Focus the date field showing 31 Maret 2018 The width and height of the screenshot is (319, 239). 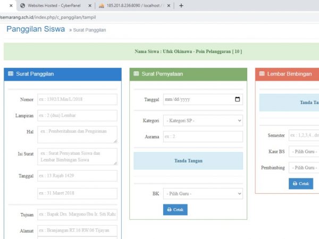tap(77, 193)
